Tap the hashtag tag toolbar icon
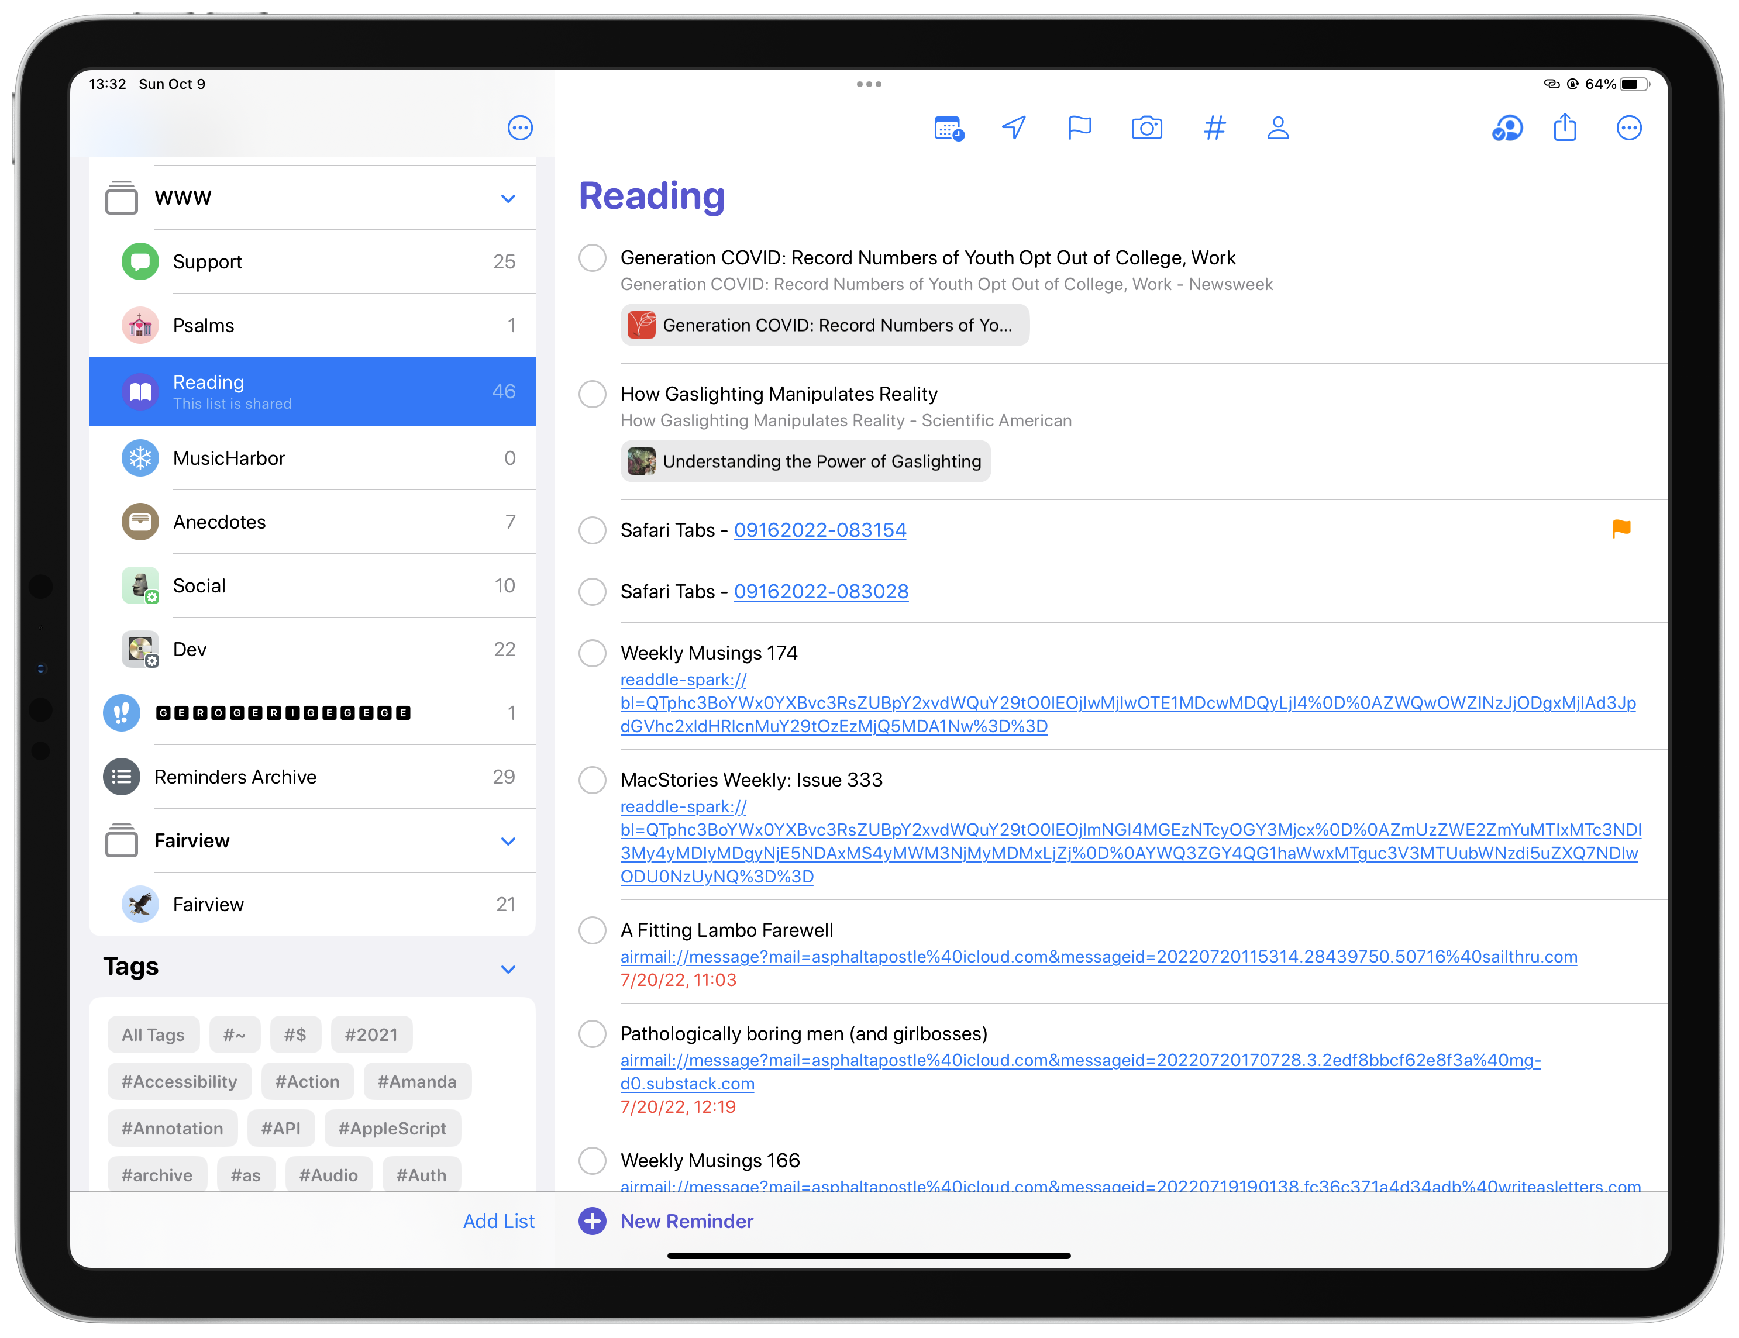 point(1214,128)
